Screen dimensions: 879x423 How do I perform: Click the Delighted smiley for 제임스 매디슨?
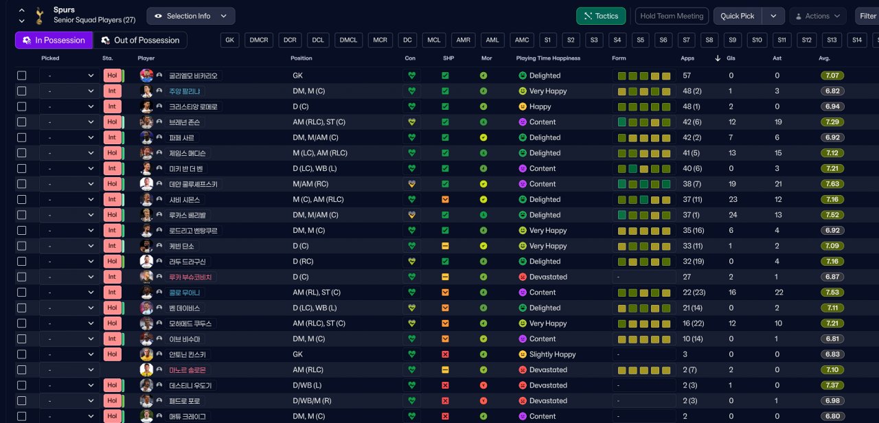click(x=522, y=153)
